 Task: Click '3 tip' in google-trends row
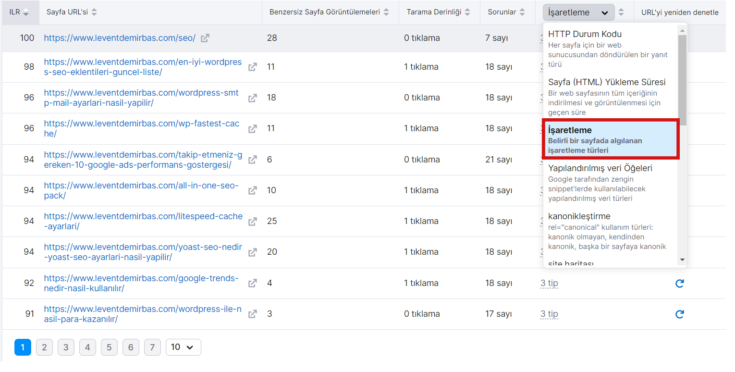click(549, 283)
